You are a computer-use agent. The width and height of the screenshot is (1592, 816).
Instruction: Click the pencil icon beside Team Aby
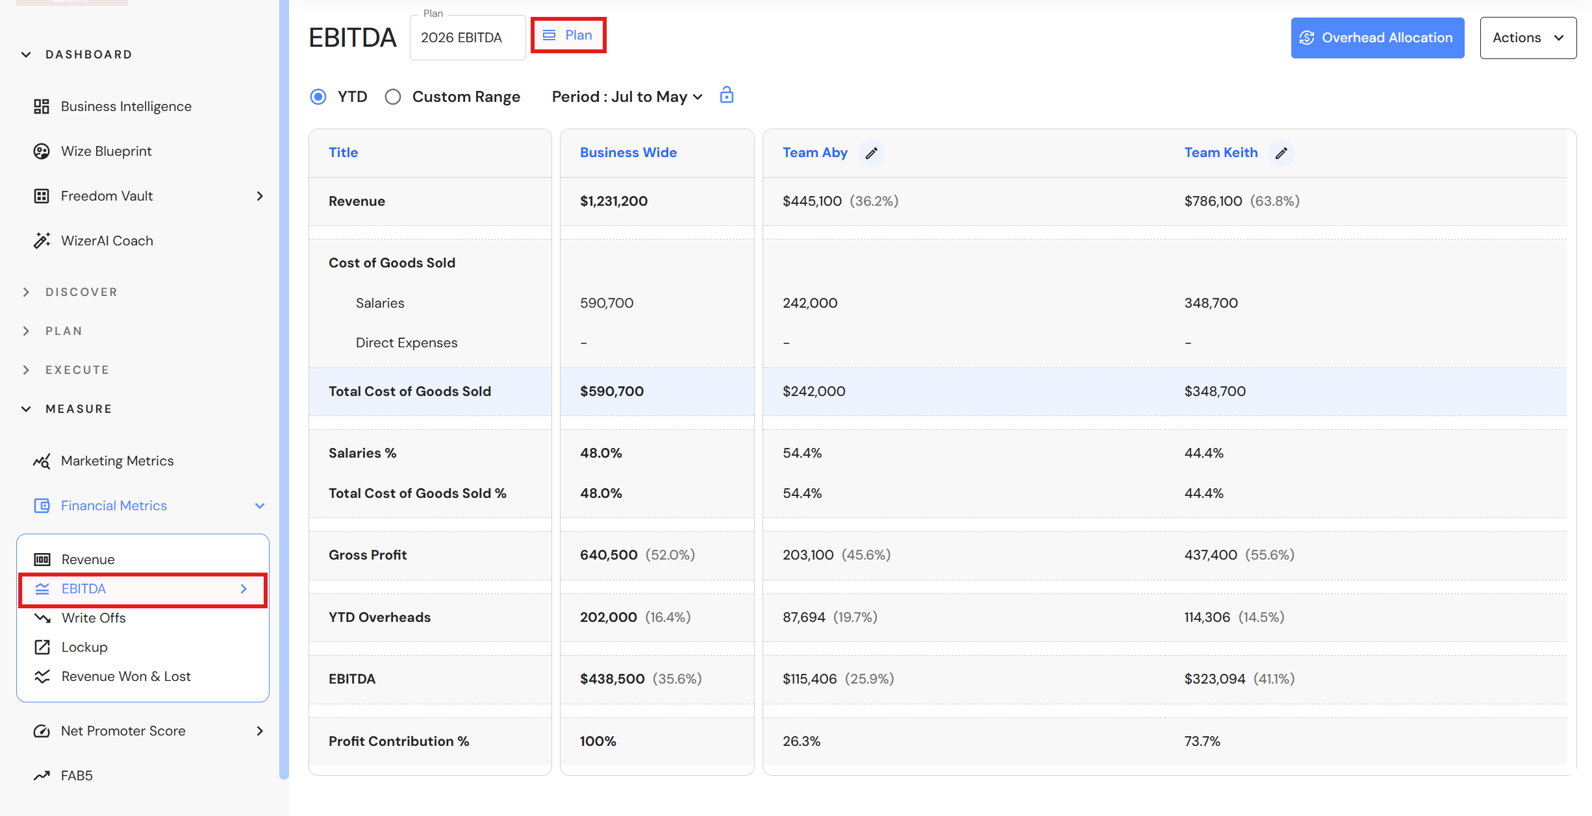click(x=871, y=153)
